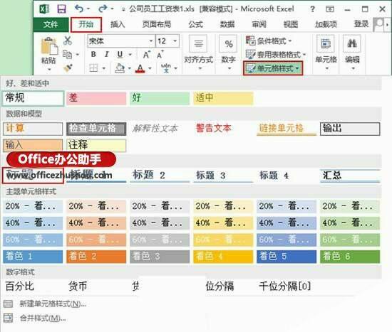
Task: Select the 好 good green cell style
Action: tap(160, 98)
